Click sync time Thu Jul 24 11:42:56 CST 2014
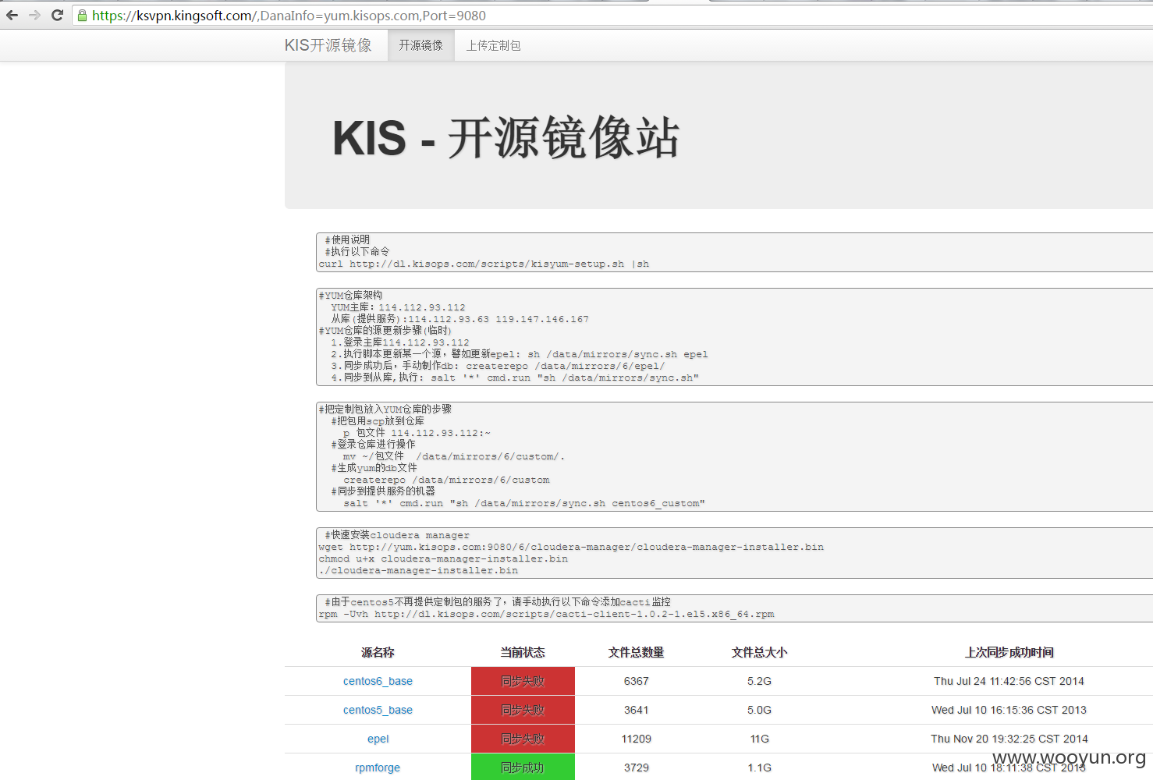1153x780 pixels. point(1009,681)
